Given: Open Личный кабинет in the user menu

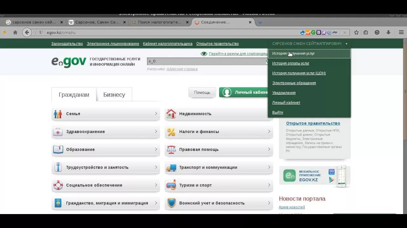Looking at the screenshot, I should pyautogui.click(x=286, y=103).
